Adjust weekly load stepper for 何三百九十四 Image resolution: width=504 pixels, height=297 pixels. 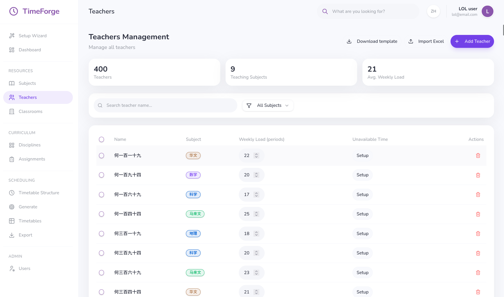coord(256,253)
